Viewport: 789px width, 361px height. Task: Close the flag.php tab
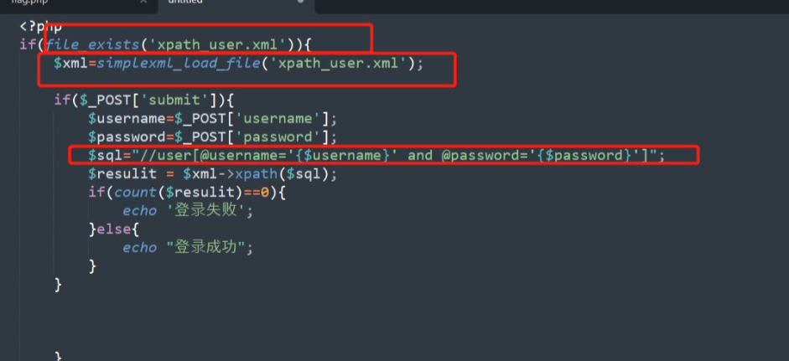pos(143,3)
